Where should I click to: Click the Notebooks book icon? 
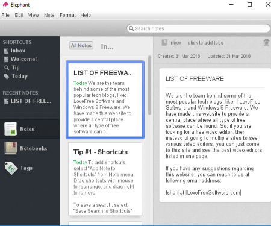pos(10,148)
